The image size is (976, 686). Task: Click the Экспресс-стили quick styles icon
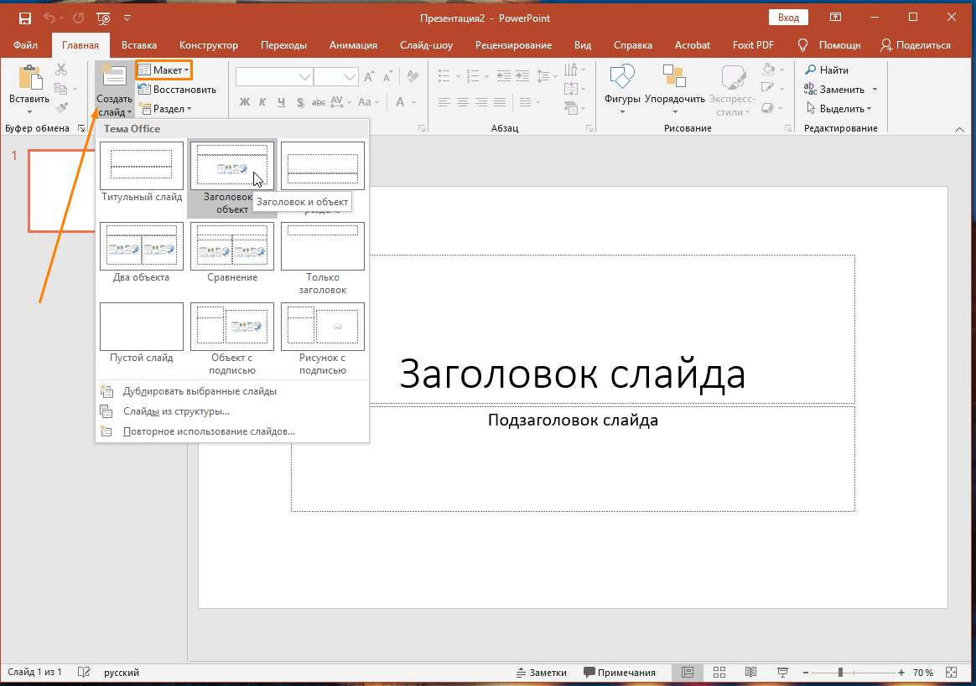(x=733, y=77)
